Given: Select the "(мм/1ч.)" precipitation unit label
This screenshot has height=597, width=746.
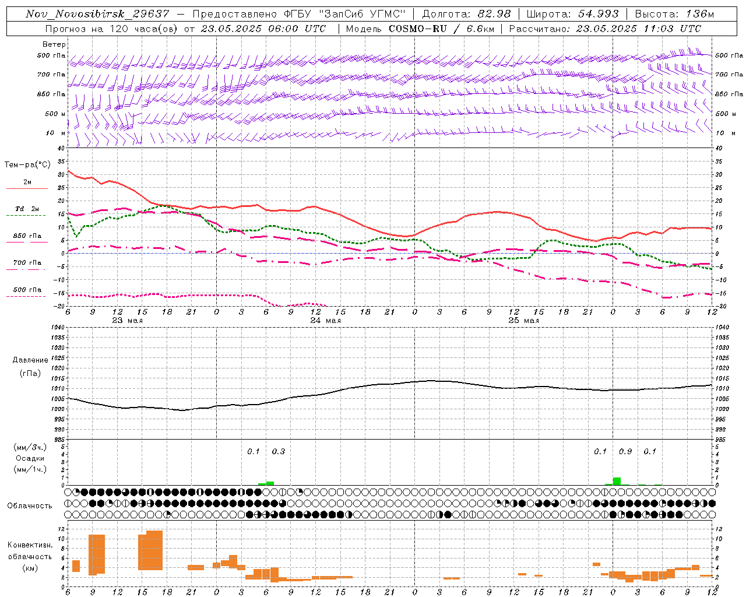Looking at the screenshot, I should point(30,469).
